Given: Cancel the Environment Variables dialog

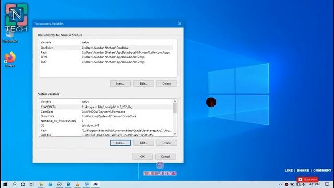Looking at the screenshot, I should (x=165, y=157).
